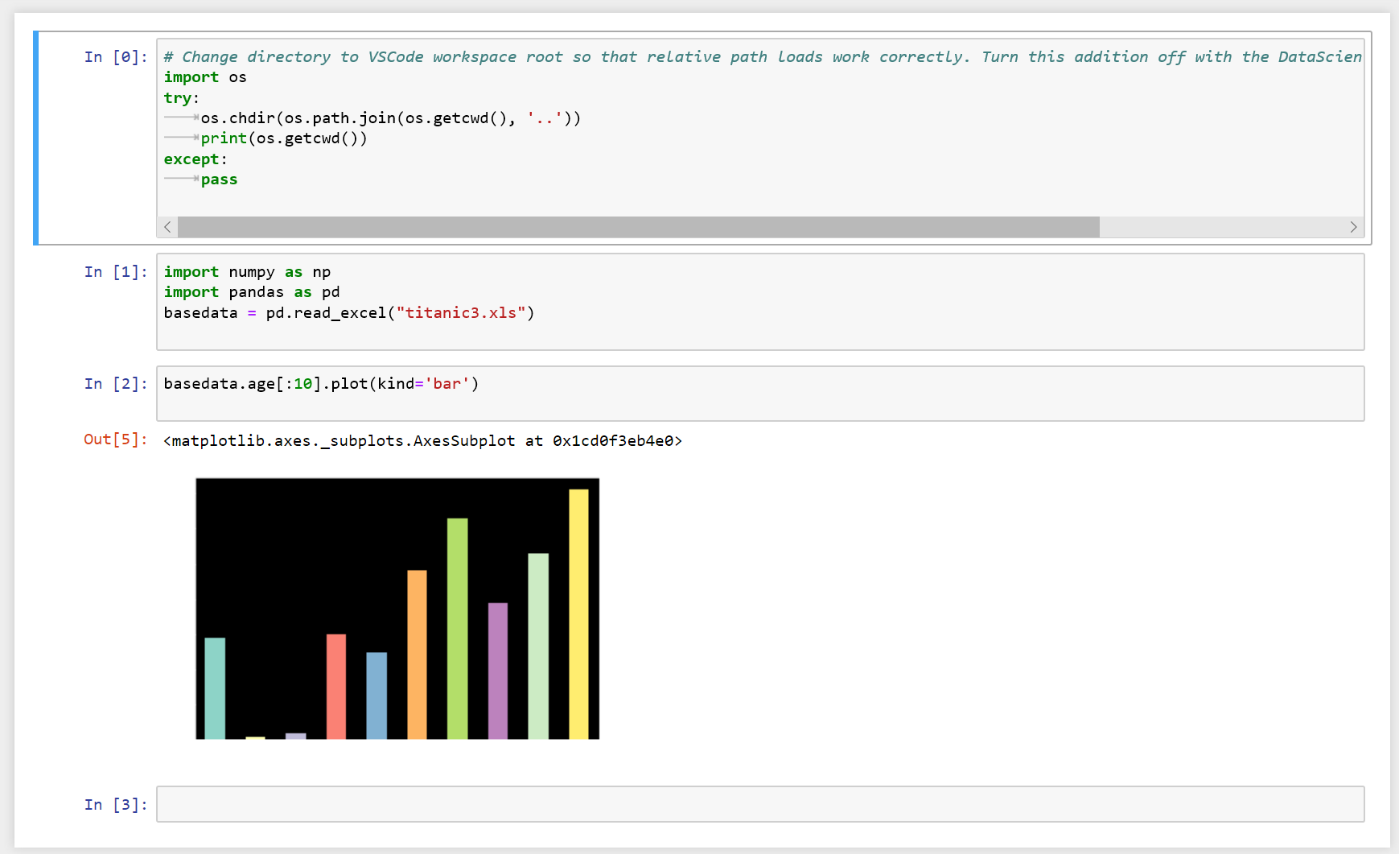1399x854 pixels.
Task: Click the Out[5]: output prompt
Action: pyautogui.click(x=116, y=439)
